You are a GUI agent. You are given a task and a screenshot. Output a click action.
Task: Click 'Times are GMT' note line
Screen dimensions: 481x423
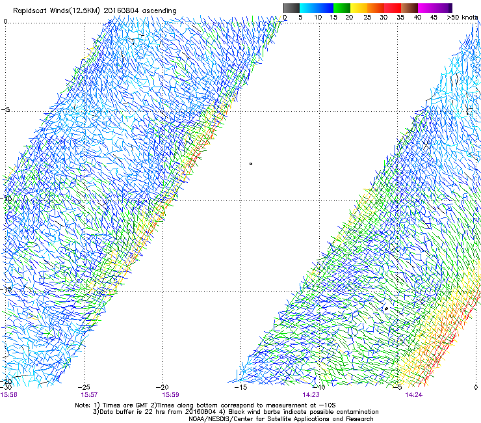[205, 405]
